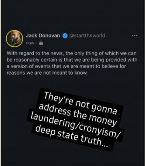Open the three-dot more options menu
The width and height of the screenshot is (145, 166).
[135, 36]
